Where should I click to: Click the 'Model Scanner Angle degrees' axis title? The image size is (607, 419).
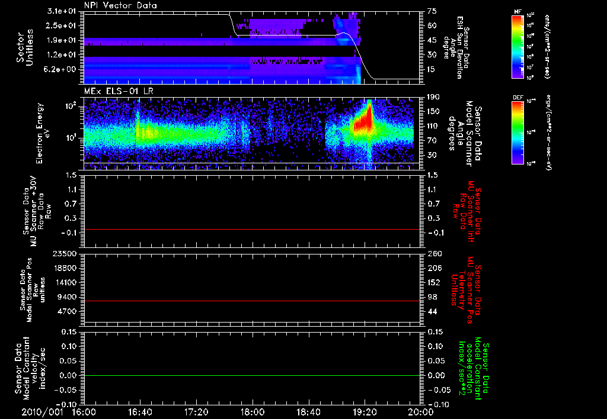tap(464, 133)
